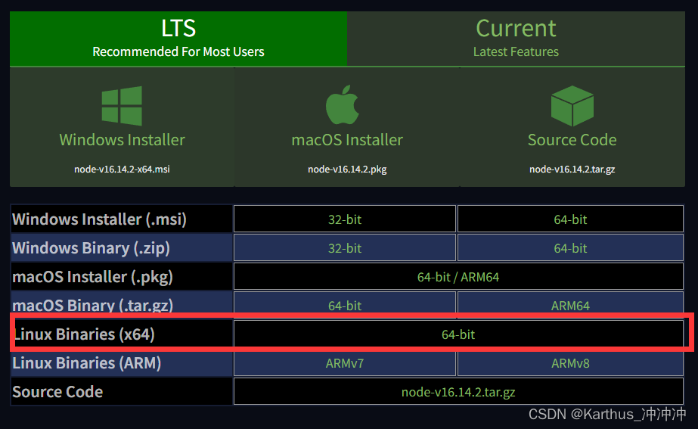Click the Windows logo icon

122,106
